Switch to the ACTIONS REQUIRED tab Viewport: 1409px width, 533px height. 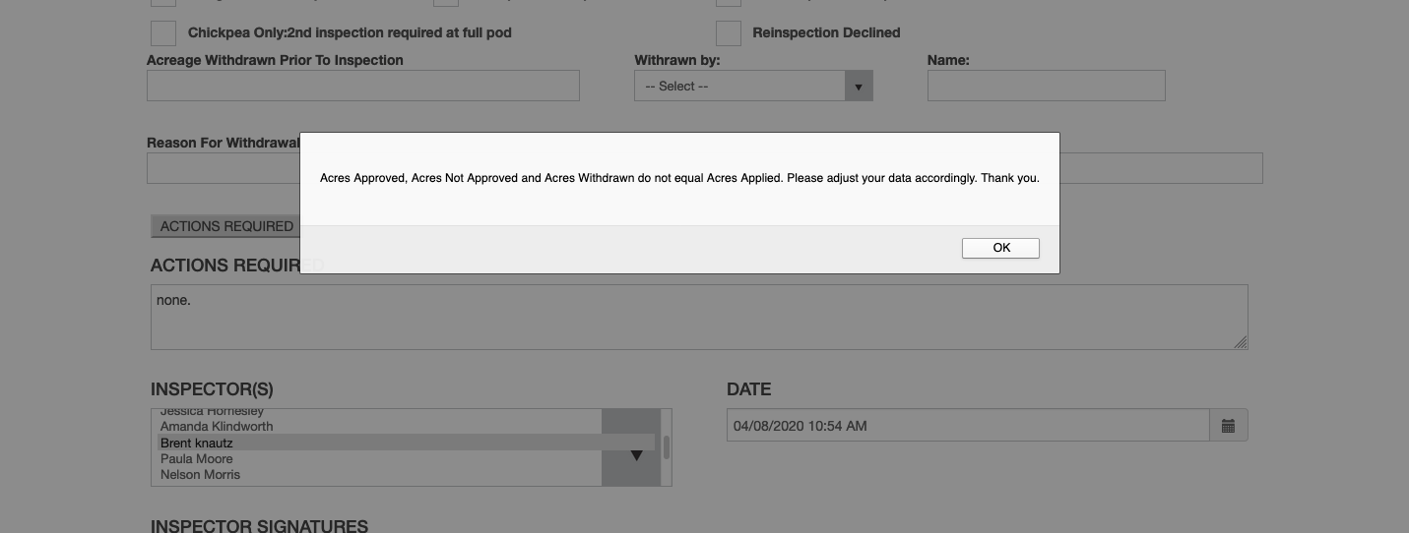coord(226,226)
